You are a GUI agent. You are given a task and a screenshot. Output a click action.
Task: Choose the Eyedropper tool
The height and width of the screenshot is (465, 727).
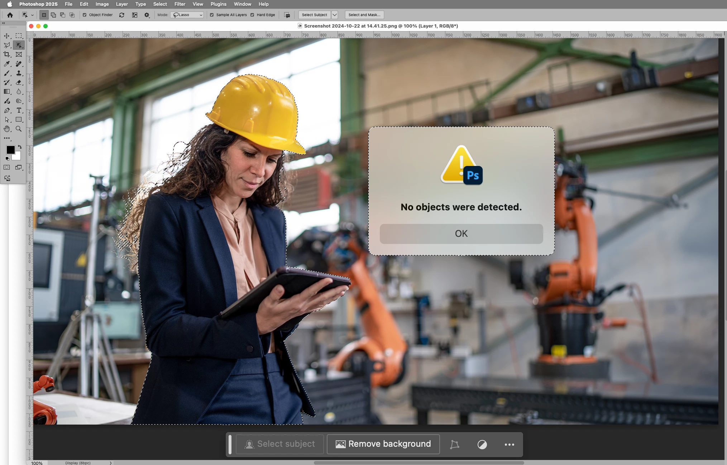pos(7,64)
